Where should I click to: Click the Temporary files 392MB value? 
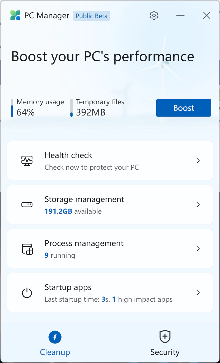(x=91, y=112)
